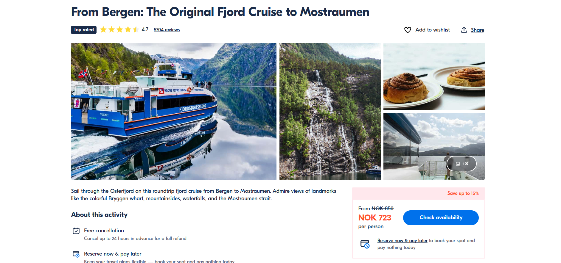Screen dimensions: 561x263
Task: Open Reserve now & pay later link
Action: coord(402,241)
